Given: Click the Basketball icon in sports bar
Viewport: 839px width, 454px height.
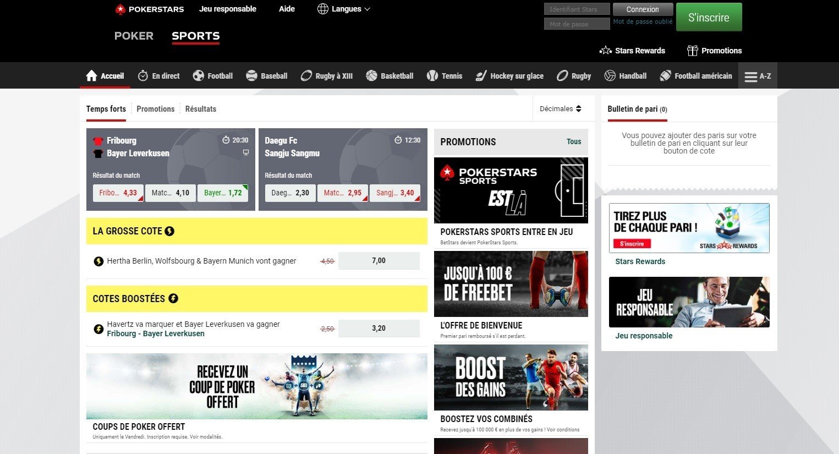Looking at the screenshot, I should click(371, 76).
